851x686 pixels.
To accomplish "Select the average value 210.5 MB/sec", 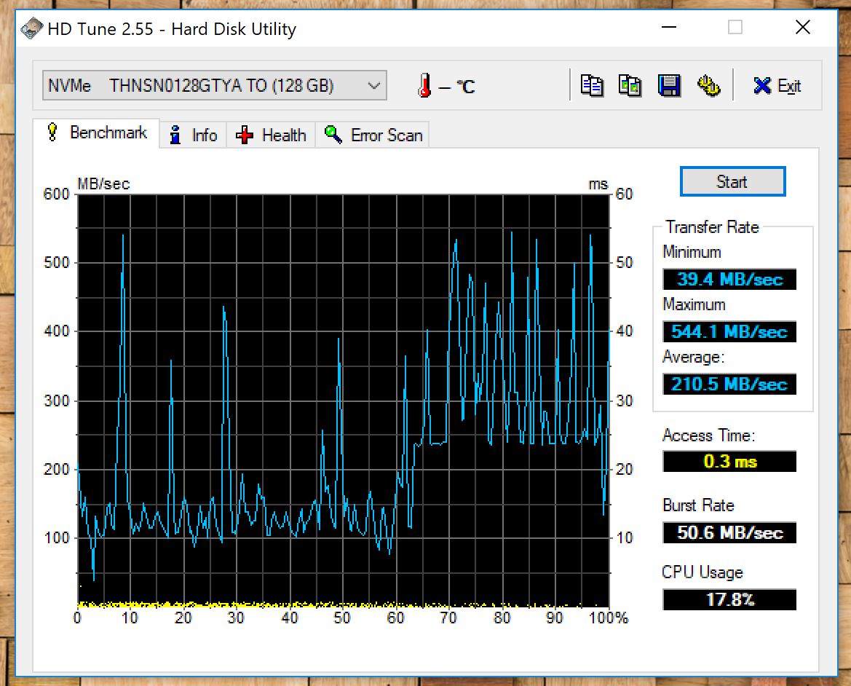I will [x=729, y=385].
